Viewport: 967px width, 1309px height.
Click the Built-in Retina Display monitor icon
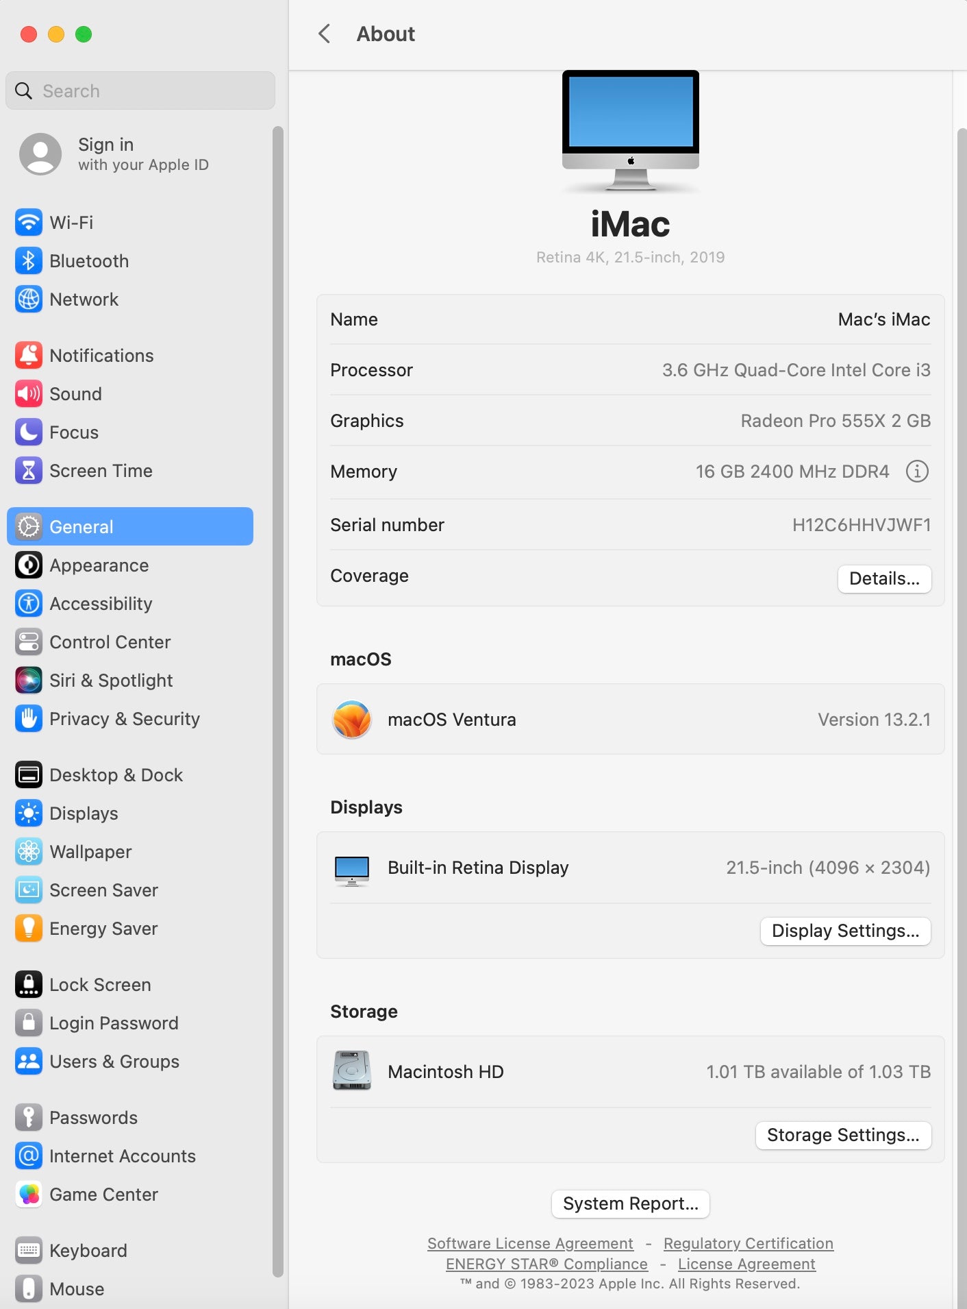point(352,870)
